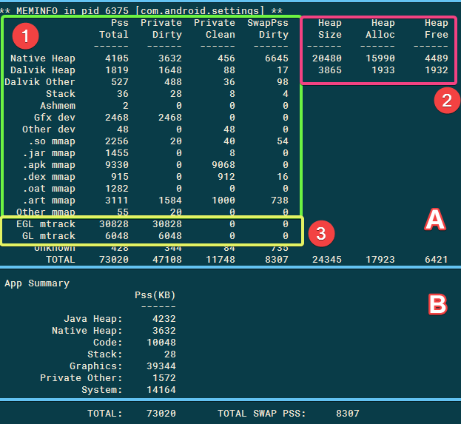Click the .apk mmap Pss Total value 9330
The width and height of the screenshot is (461, 424).
pos(117,165)
